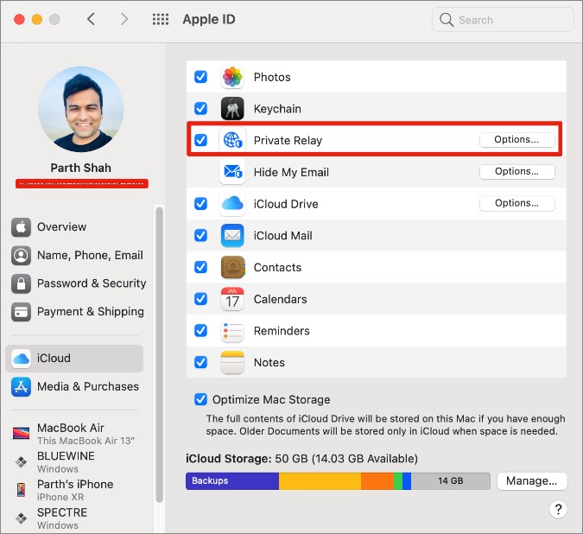Open help with the question mark button
583x534 pixels.
(558, 509)
